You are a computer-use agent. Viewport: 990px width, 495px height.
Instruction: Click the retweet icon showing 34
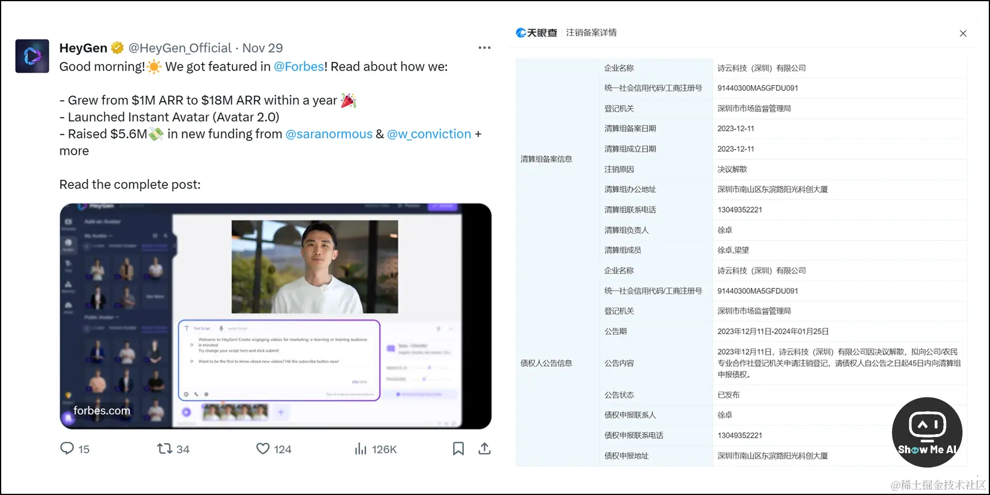[164, 448]
